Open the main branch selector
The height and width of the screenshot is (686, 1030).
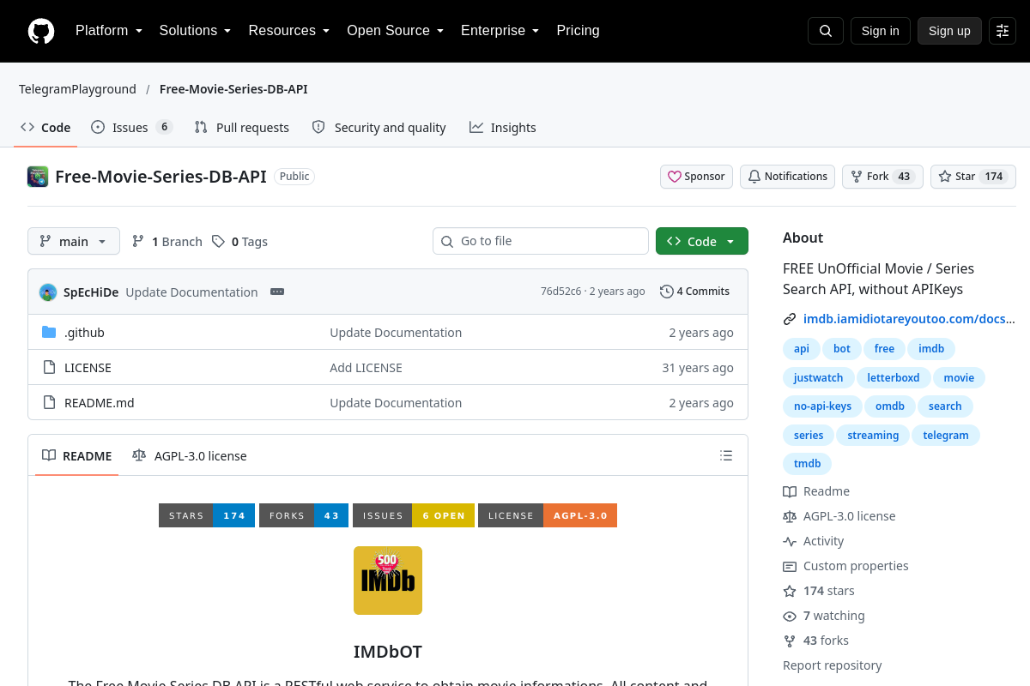(74, 241)
